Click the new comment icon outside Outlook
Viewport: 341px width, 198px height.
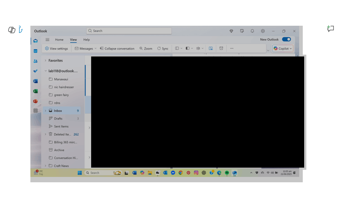tap(330, 29)
